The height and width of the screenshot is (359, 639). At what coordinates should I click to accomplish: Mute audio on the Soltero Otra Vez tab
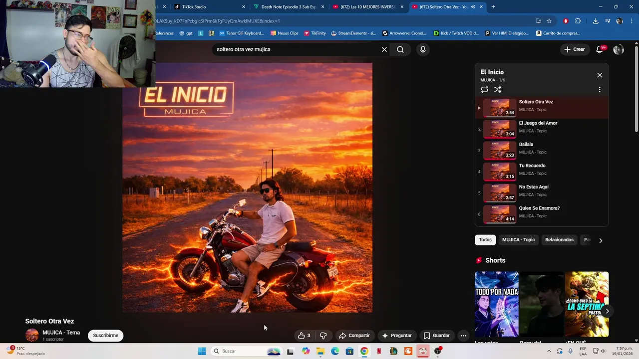coord(473,7)
